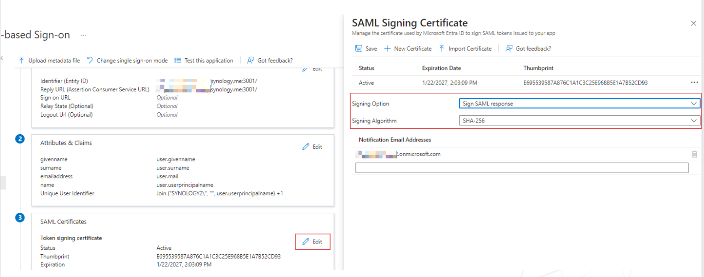Click Import Certificate upload icon
Screen dimensions: 704x277
pos(442,49)
